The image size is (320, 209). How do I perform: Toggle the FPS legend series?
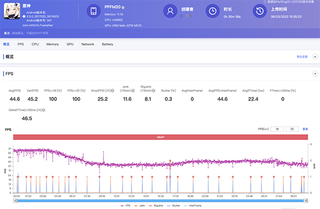coord(125,205)
